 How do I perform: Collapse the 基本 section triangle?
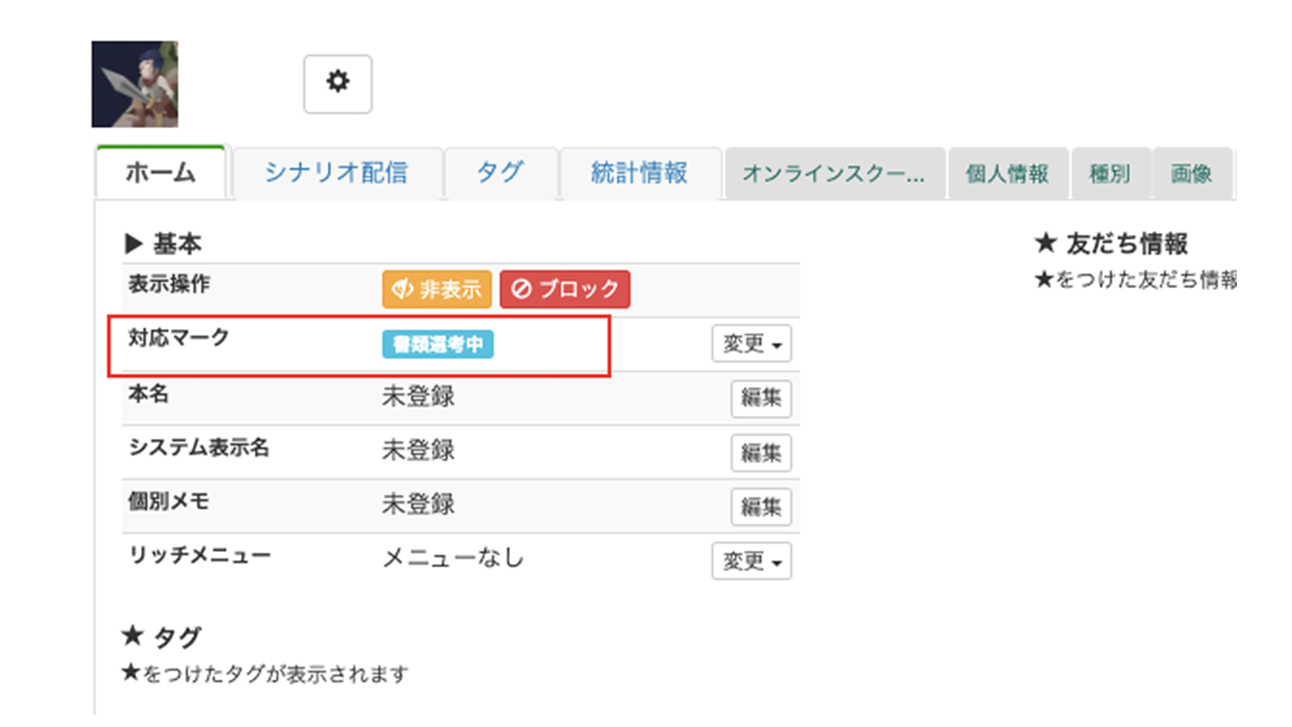point(134,244)
